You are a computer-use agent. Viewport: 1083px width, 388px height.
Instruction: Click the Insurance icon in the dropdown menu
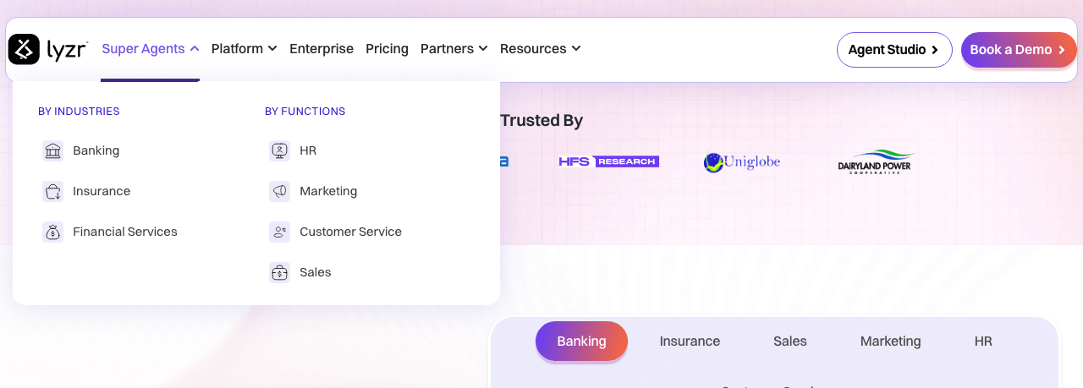click(52, 191)
